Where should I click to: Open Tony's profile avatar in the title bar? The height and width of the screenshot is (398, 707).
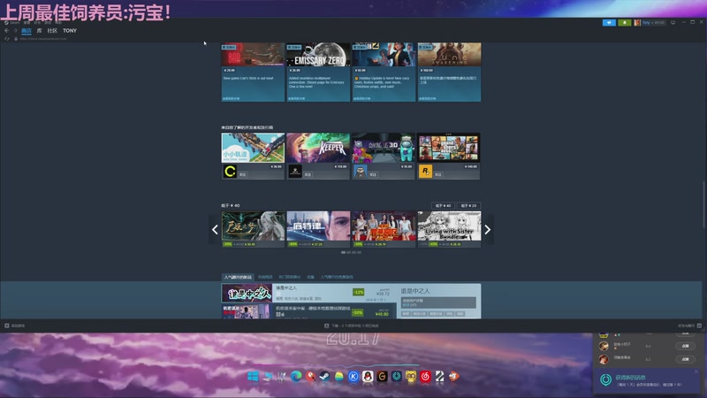637,23
